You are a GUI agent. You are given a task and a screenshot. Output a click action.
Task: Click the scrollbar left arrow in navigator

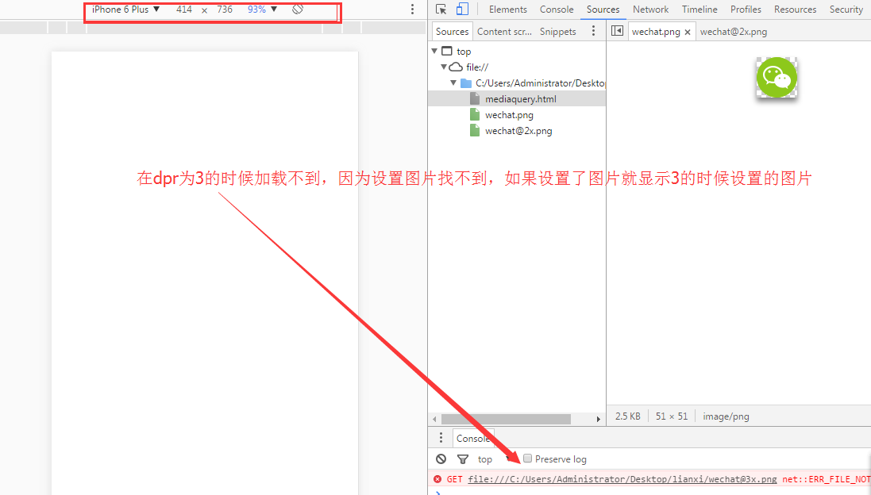click(434, 419)
